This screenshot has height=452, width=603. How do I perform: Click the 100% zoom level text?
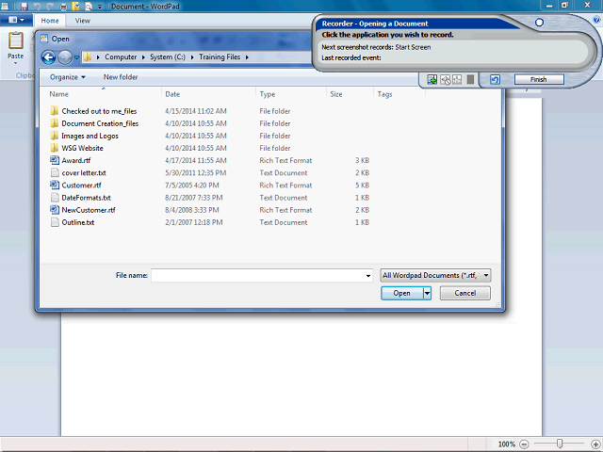click(x=507, y=444)
